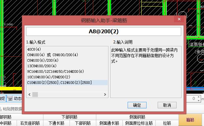The width and height of the screenshot is (204, 126).
Task: Cancel with the 取消 button
Action: [167, 105]
